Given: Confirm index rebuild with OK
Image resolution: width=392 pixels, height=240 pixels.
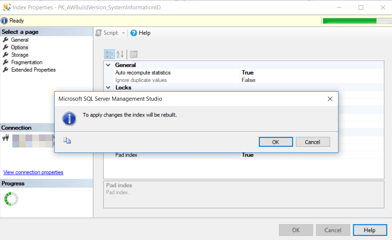Looking at the screenshot, I should (x=276, y=142).
